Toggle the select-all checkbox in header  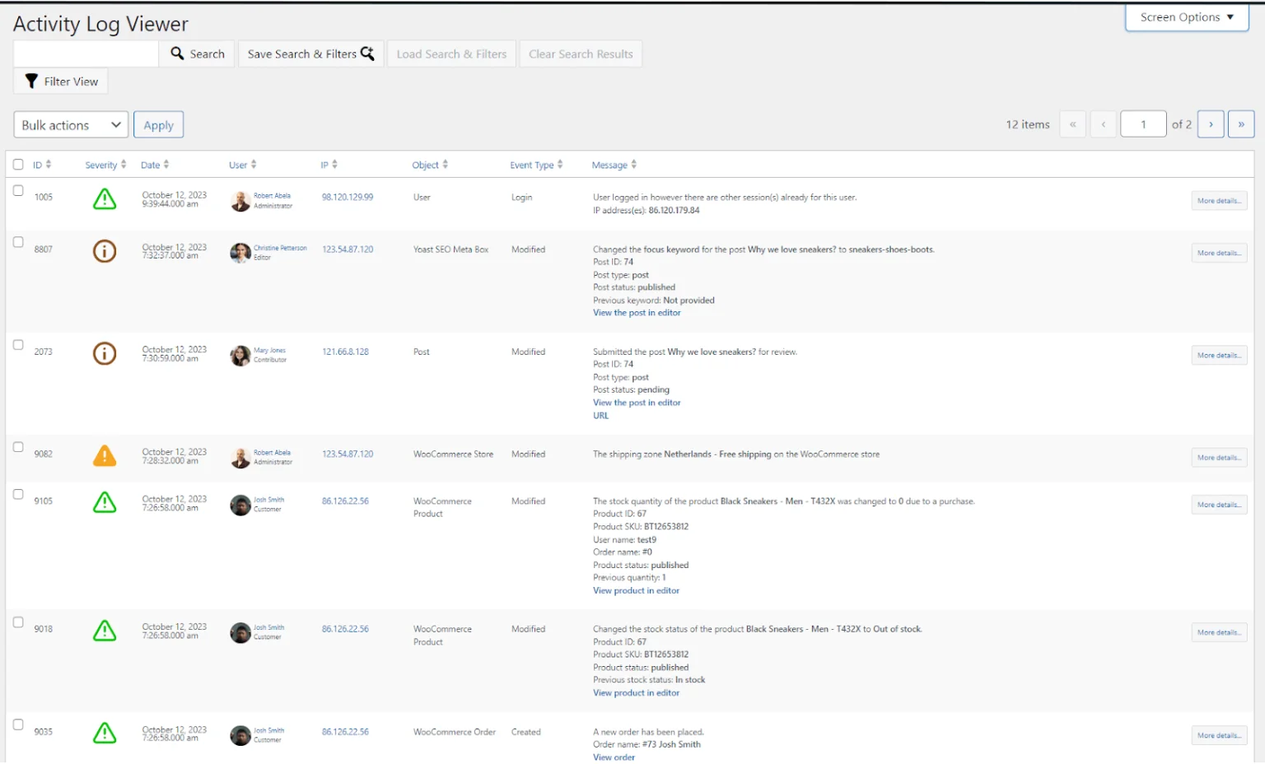[18, 165]
